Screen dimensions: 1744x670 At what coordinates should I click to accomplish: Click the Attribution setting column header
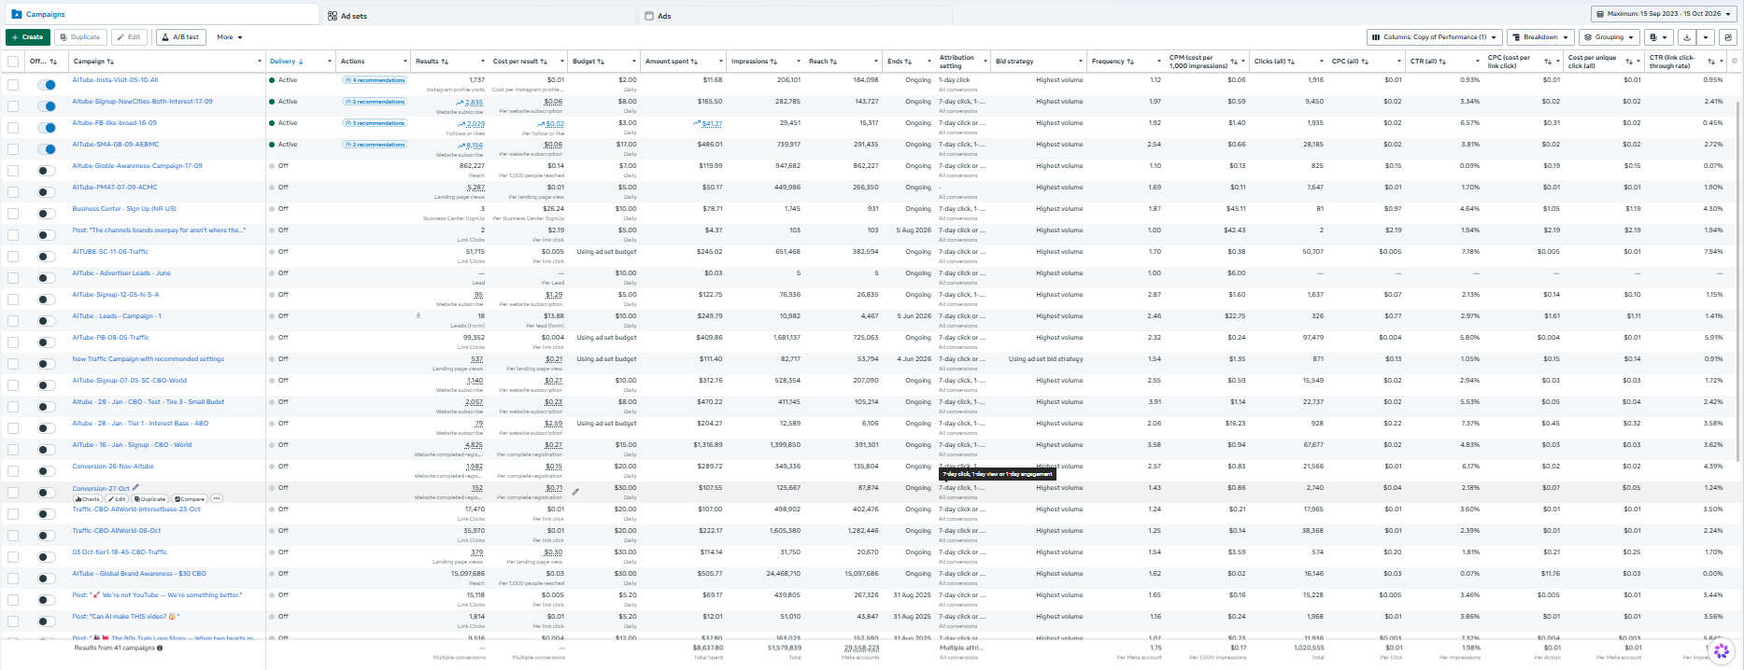point(957,62)
